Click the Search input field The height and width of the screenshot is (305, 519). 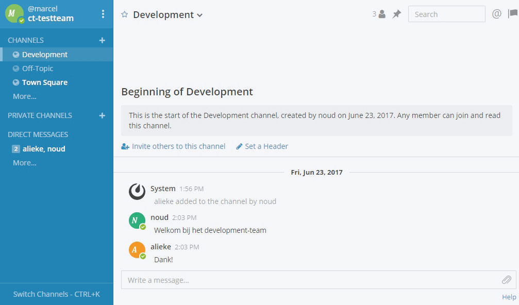[446, 14]
